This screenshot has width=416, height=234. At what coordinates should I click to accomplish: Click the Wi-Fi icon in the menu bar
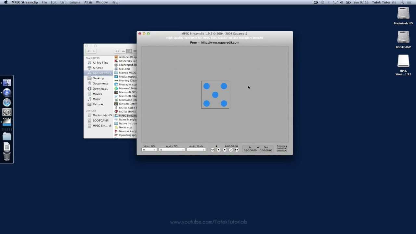335,2
